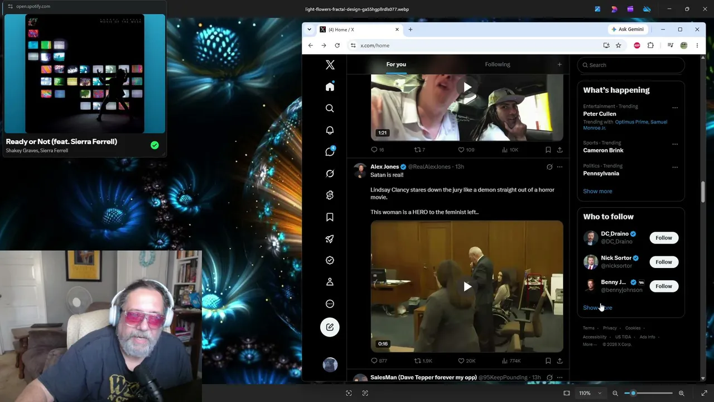The width and height of the screenshot is (714, 402).
Task: Click Ask Gemini button
Action: [628, 29]
